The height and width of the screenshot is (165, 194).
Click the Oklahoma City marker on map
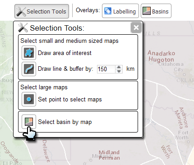184,74
